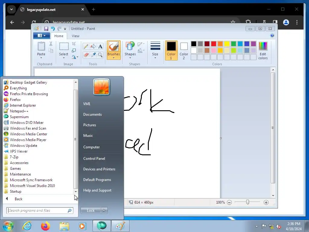Open Windows Media Player taskbar icon
Viewport: 309px width, 232px height.
pyautogui.click(x=82, y=226)
